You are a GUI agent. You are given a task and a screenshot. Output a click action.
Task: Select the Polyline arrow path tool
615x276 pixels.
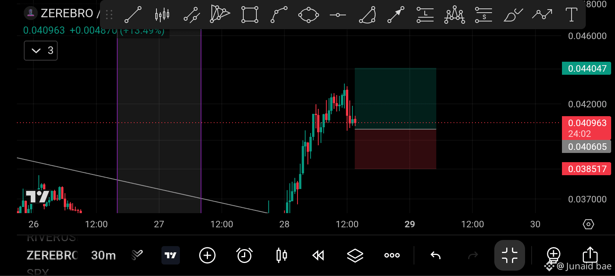tap(542, 15)
